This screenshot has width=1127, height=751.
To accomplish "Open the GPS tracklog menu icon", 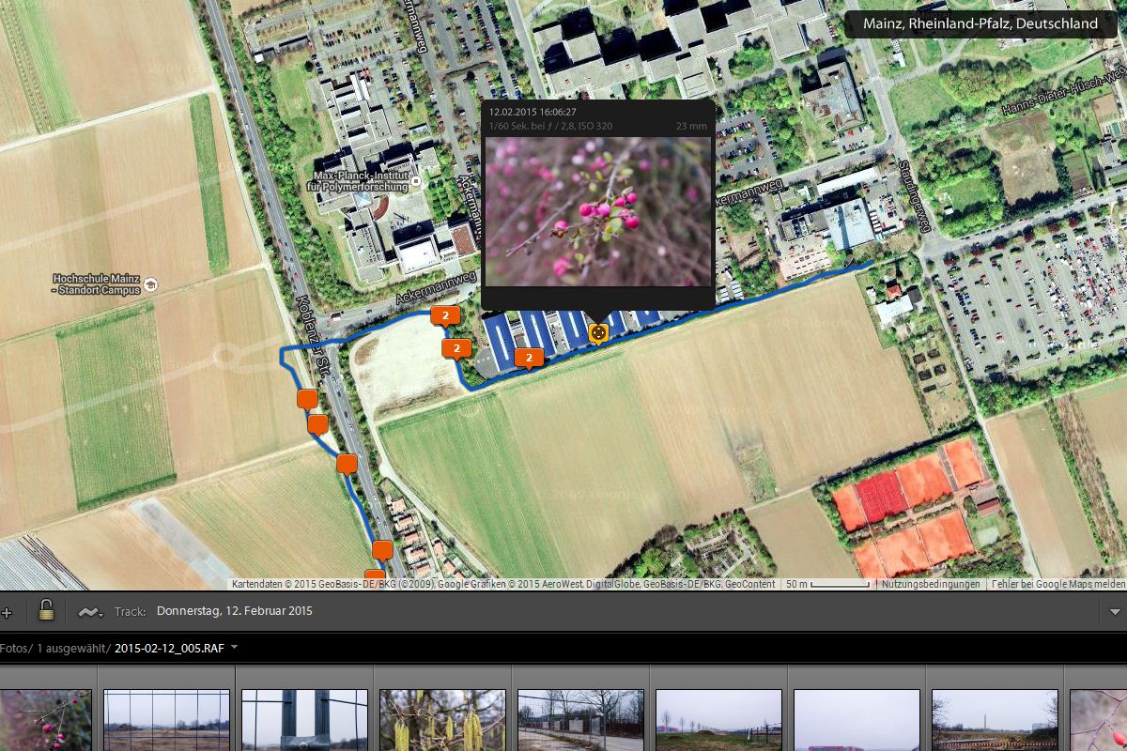I will pos(91,612).
